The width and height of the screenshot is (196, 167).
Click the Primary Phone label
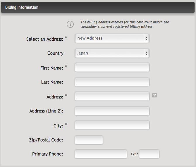pyautogui.click(x=48, y=154)
